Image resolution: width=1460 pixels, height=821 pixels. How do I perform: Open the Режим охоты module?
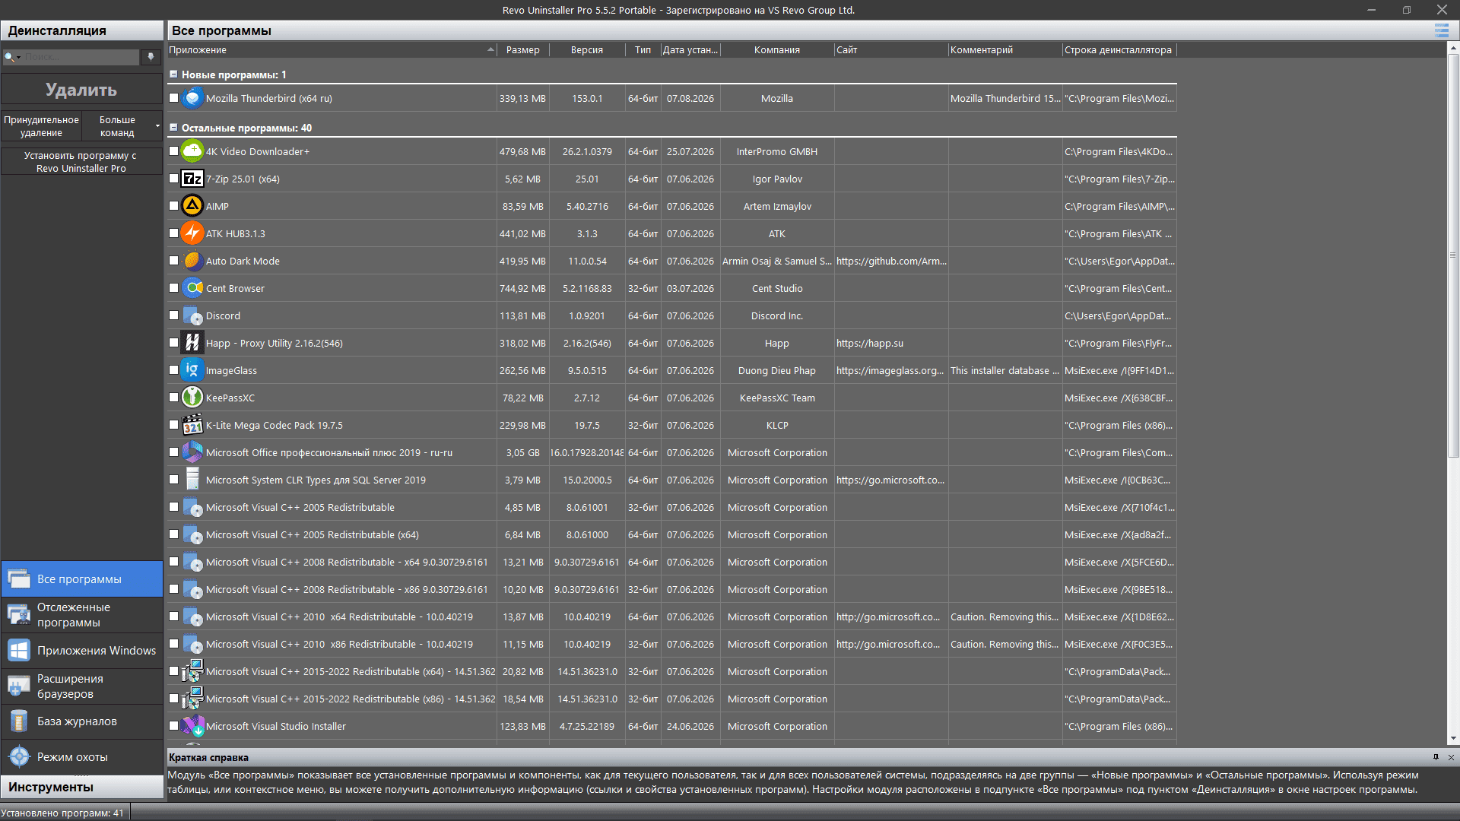point(81,757)
